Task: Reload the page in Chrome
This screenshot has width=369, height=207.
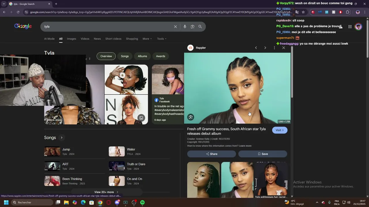Action: click(18, 12)
